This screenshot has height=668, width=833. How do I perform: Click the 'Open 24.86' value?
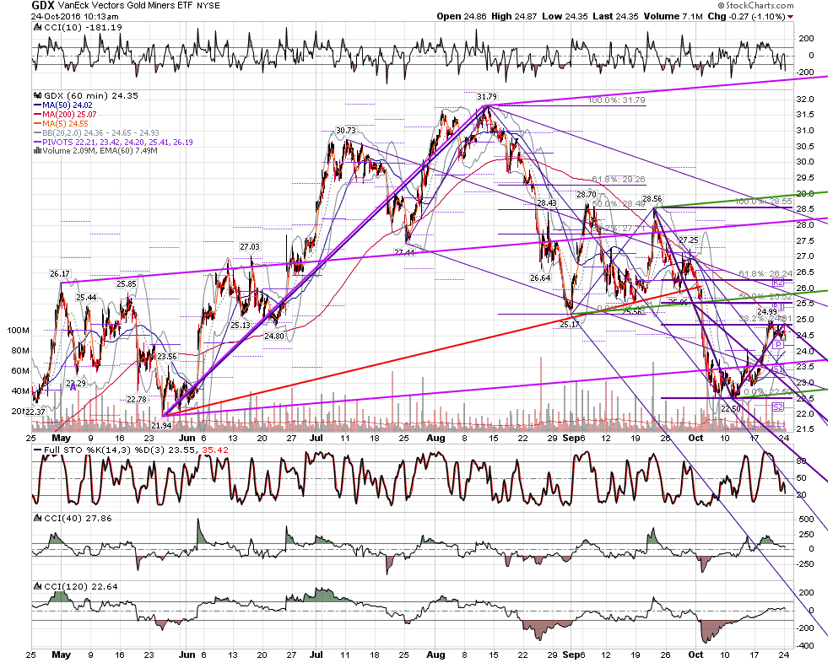(x=462, y=17)
